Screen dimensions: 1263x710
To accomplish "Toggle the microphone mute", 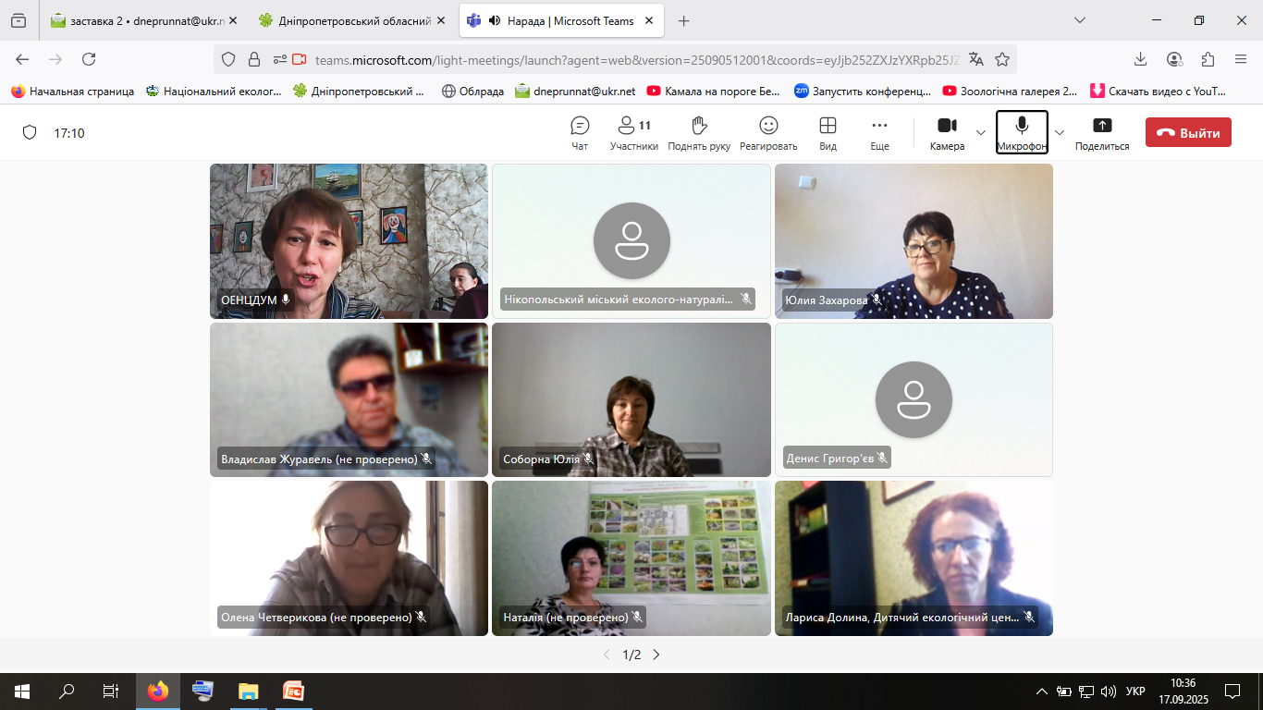I will pyautogui.click(x=1022, y=132).
